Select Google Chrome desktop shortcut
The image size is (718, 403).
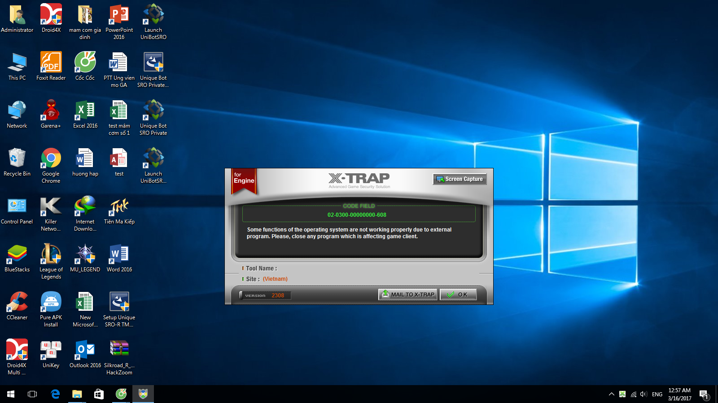[51, 166]
